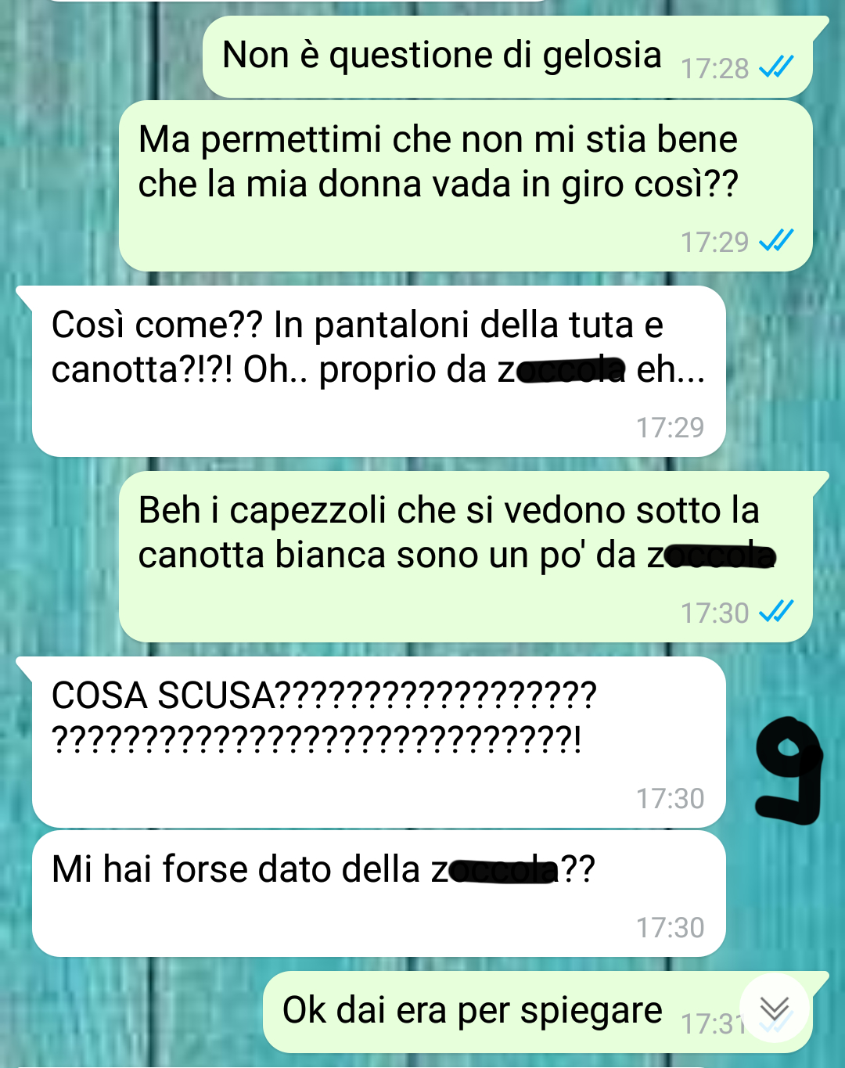Select message starting "Beh i capezzoli"
The height and width of the screenshot is (1068, 845).
(466, 557)
